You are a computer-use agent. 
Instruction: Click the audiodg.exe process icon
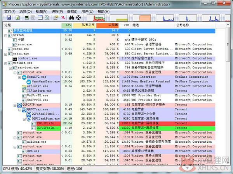pos(24,142)
